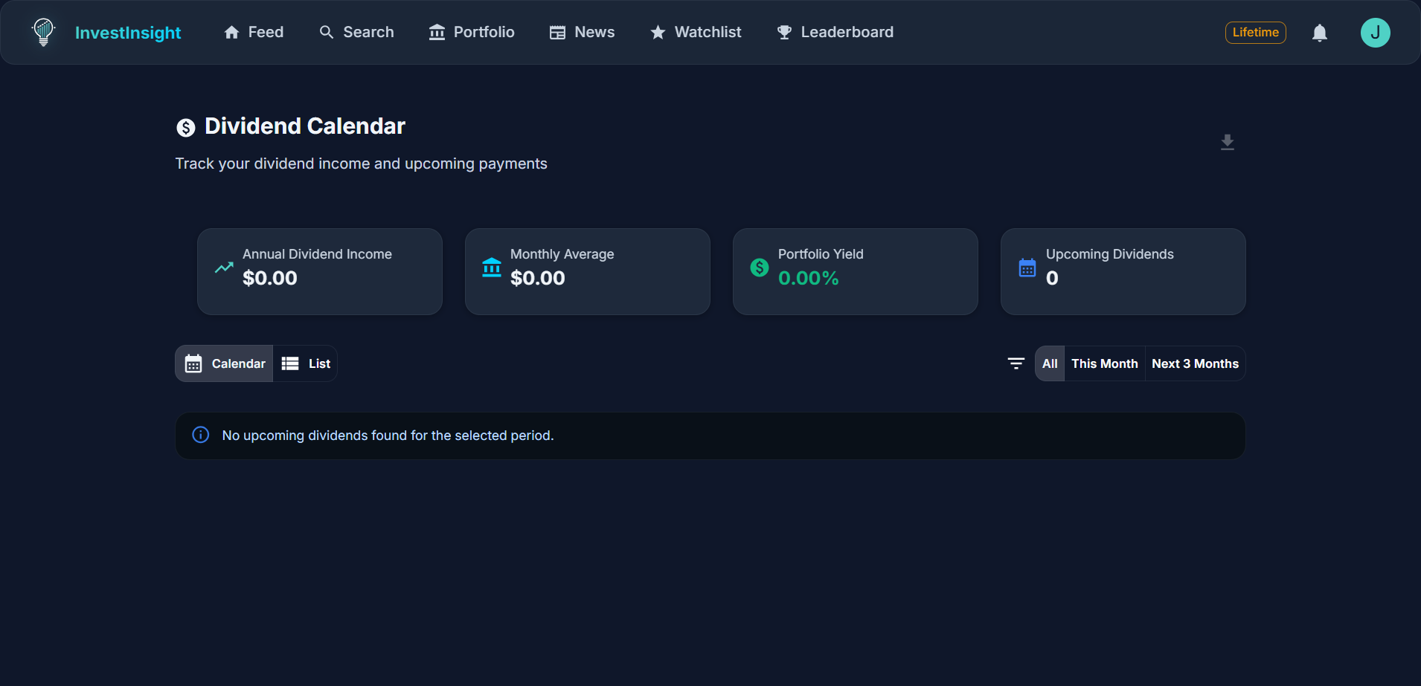
Task: Click the Portfolio Yield dollar icon
Action: tap(759, 268)
